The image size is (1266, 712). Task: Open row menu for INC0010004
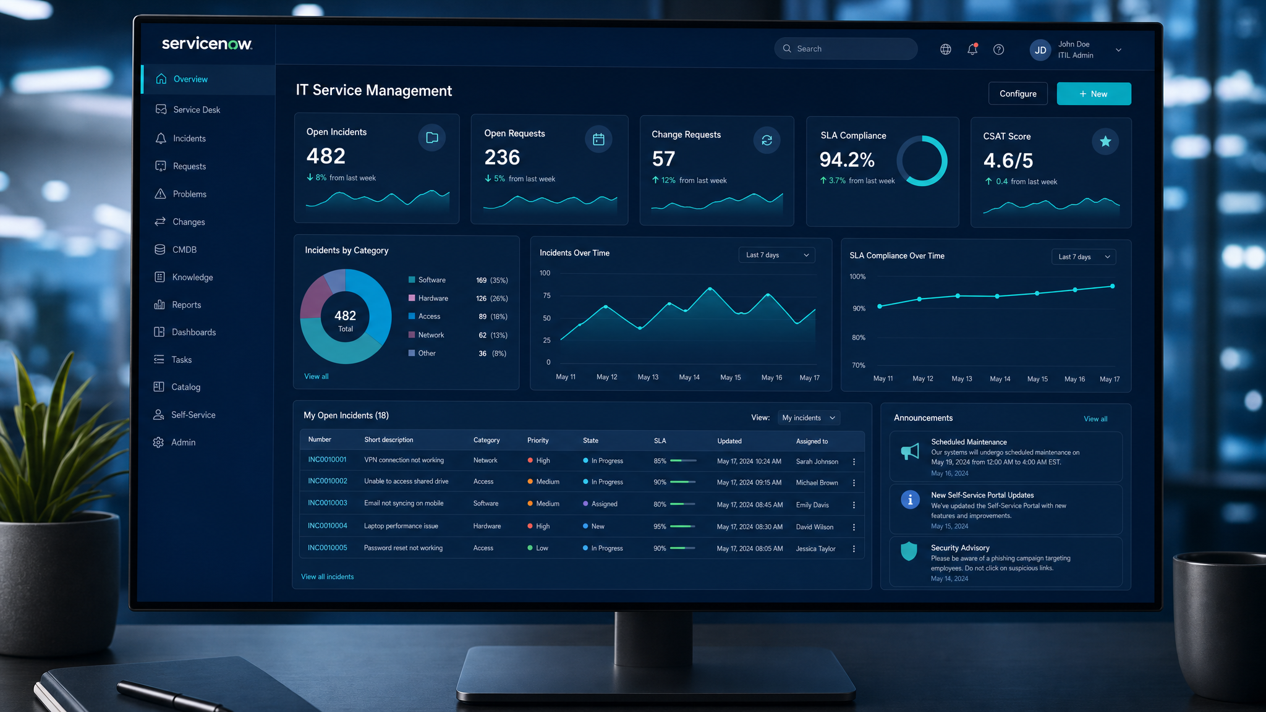(x=854, y=527)
